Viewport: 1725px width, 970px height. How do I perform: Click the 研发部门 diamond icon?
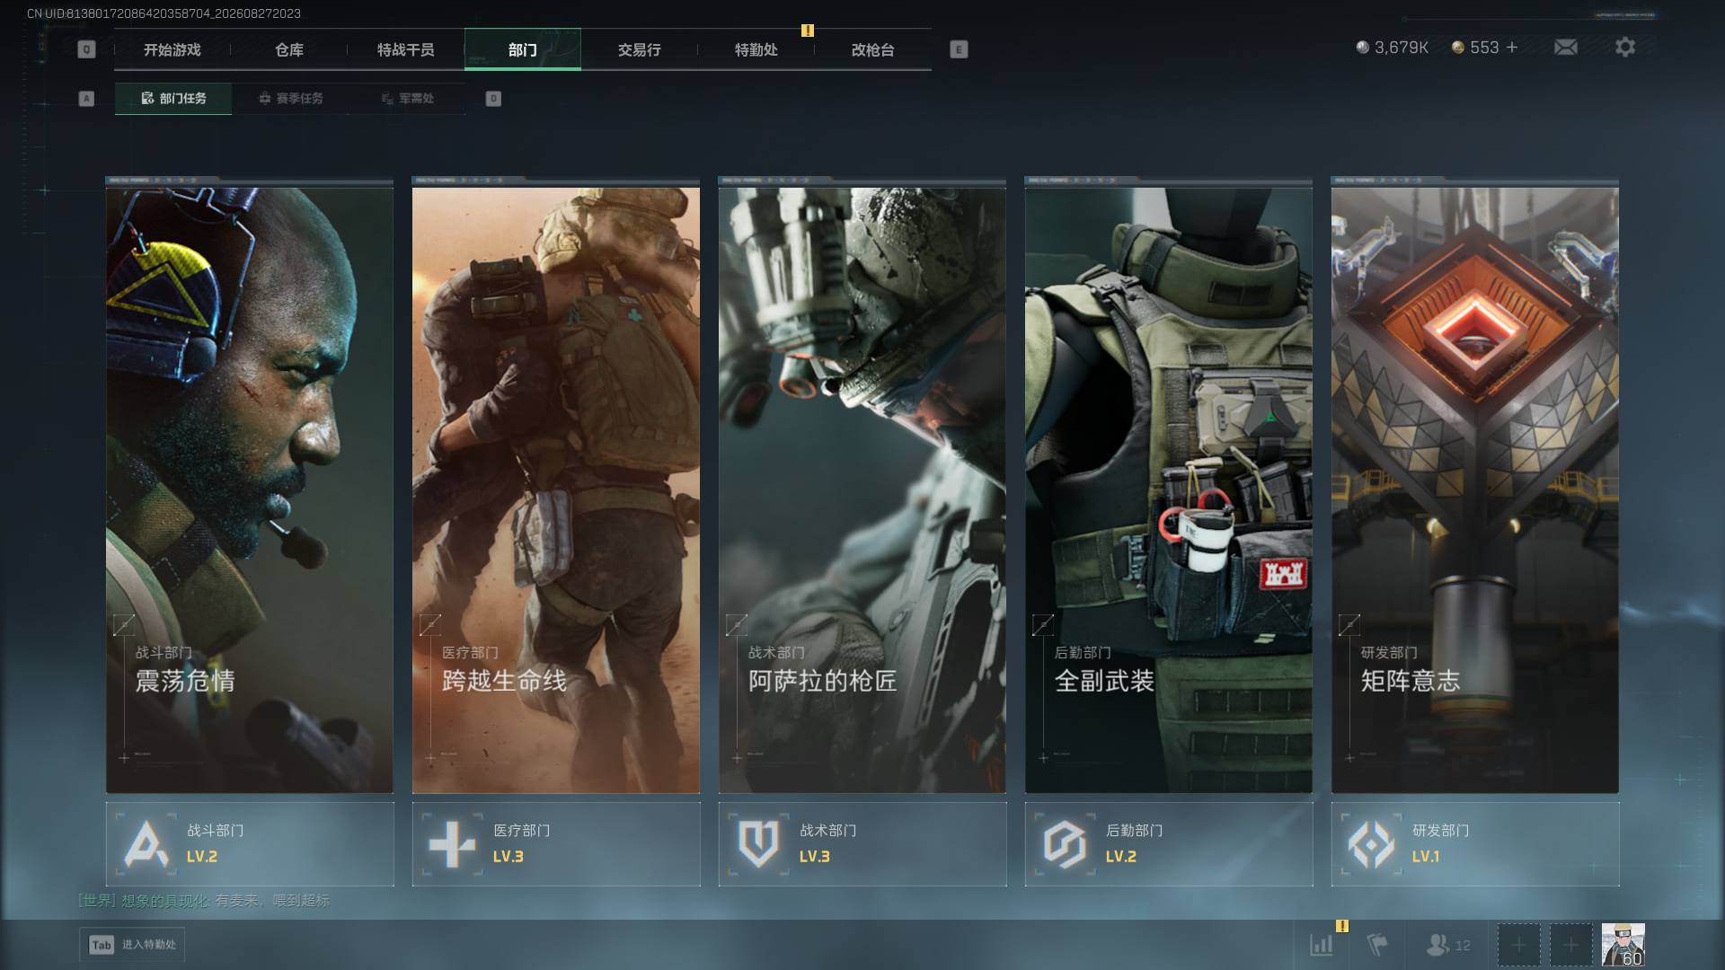(1371, 844)
